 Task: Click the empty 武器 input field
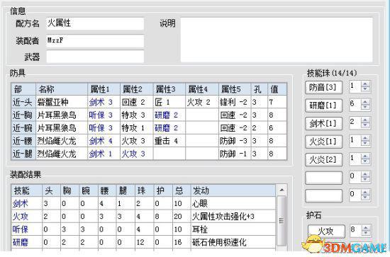click(x=95, y=57)
